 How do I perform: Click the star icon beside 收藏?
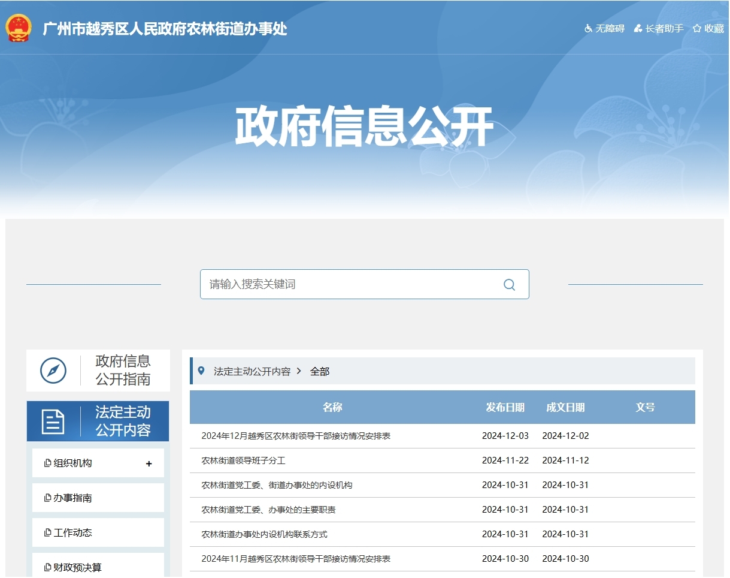(697, 28)
